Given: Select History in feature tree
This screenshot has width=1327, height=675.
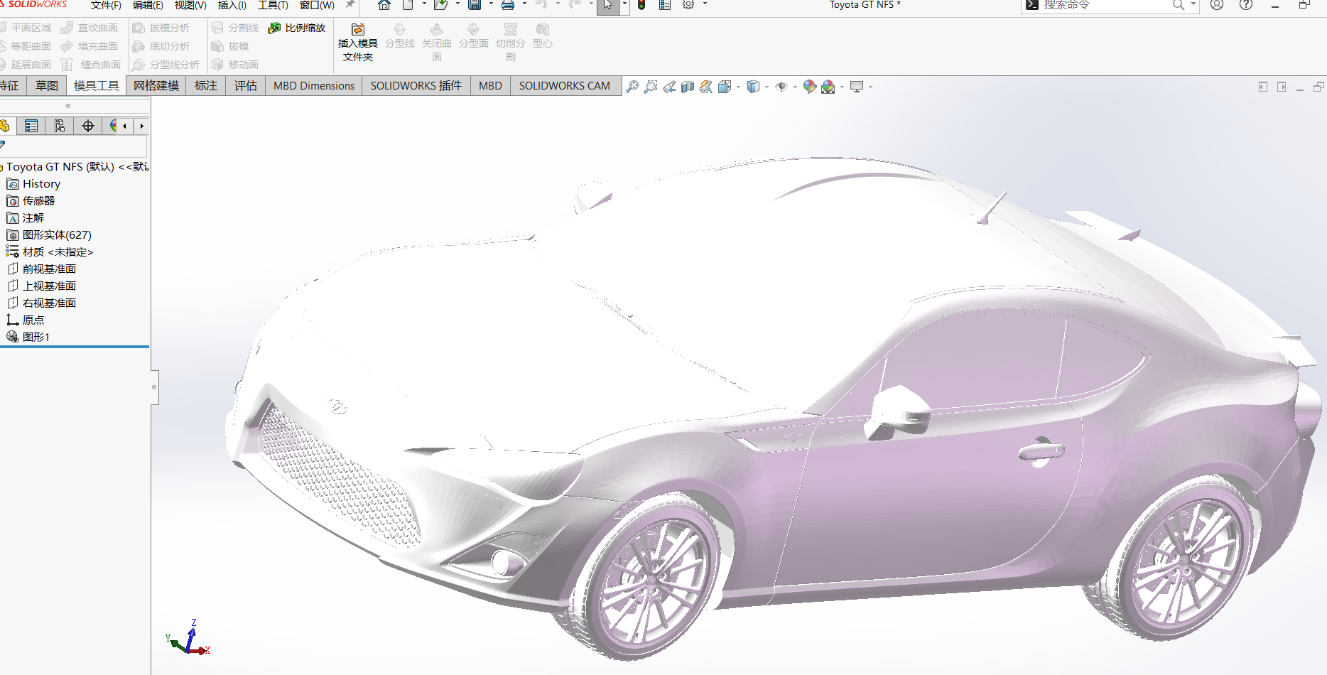Looking at the screenshot, I should point(41,184).
